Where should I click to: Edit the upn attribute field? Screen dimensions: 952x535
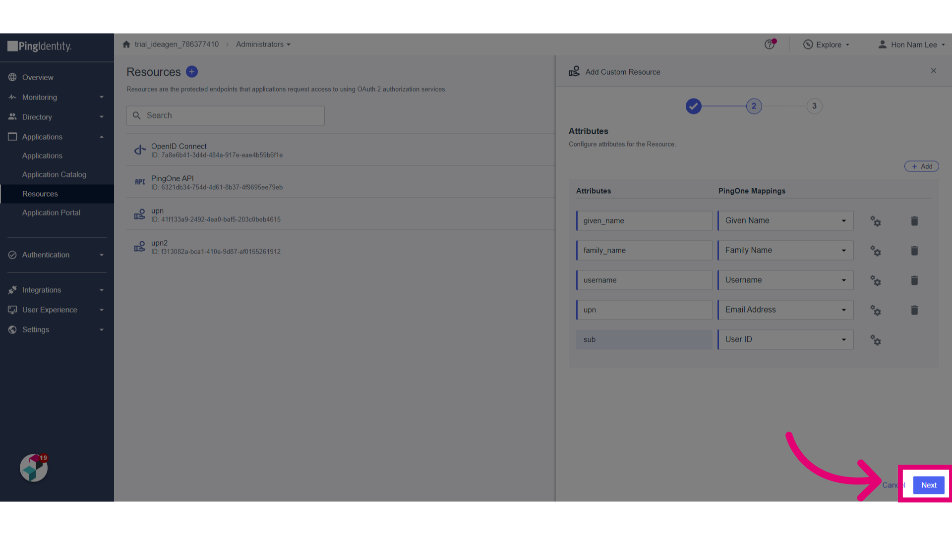point(644,310)
